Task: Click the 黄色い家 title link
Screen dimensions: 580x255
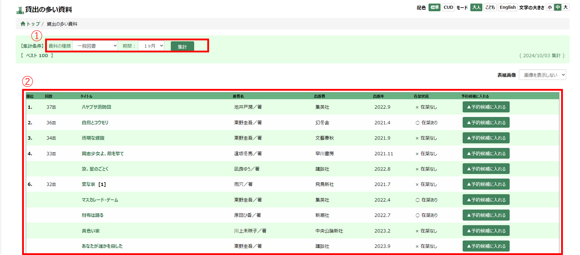Action: click(91, 231)
